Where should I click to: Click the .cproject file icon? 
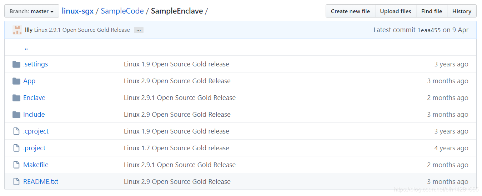16,131
